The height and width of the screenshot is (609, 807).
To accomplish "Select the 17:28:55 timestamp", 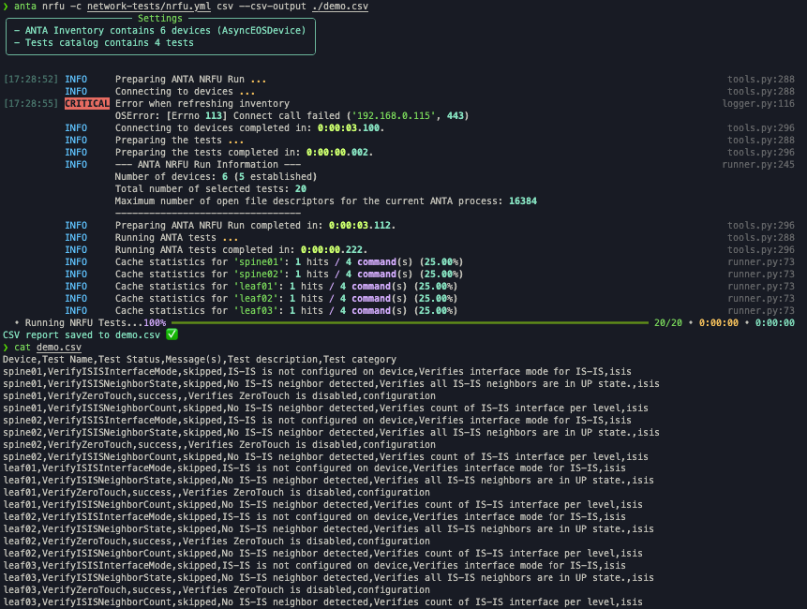I will (31, 104).
